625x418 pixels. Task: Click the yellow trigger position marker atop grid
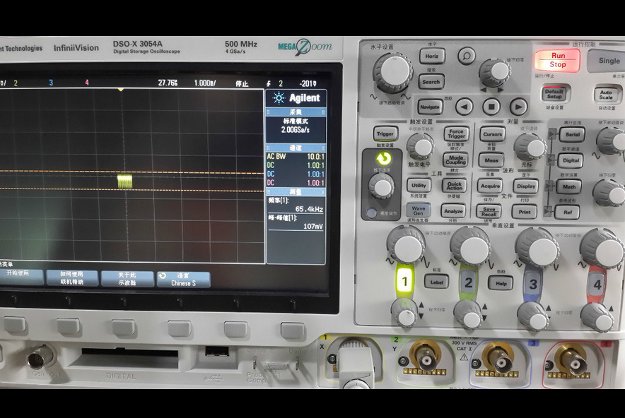coord(121,90)
